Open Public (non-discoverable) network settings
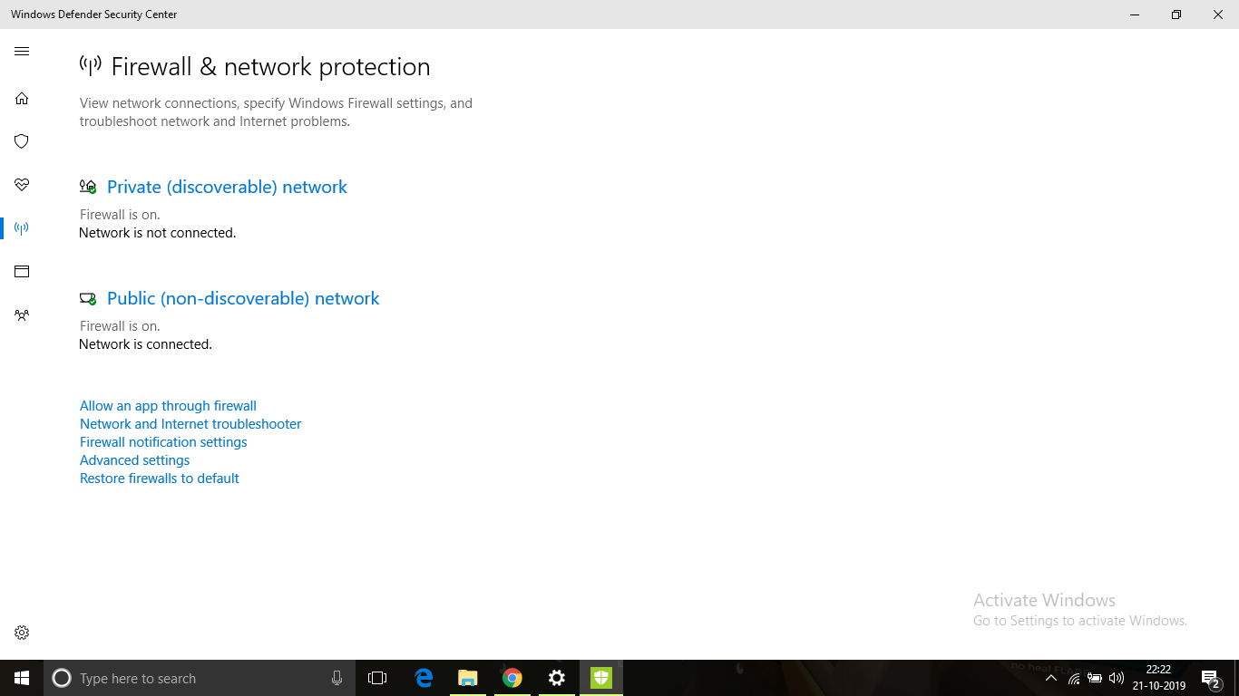This screenshot has width=1239, height=696. pyautogui.click(x=243, y=298)
